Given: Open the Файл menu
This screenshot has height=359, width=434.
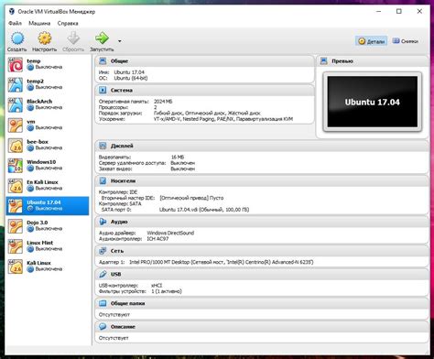Looking at the screenshot, I should pos(15,23).
